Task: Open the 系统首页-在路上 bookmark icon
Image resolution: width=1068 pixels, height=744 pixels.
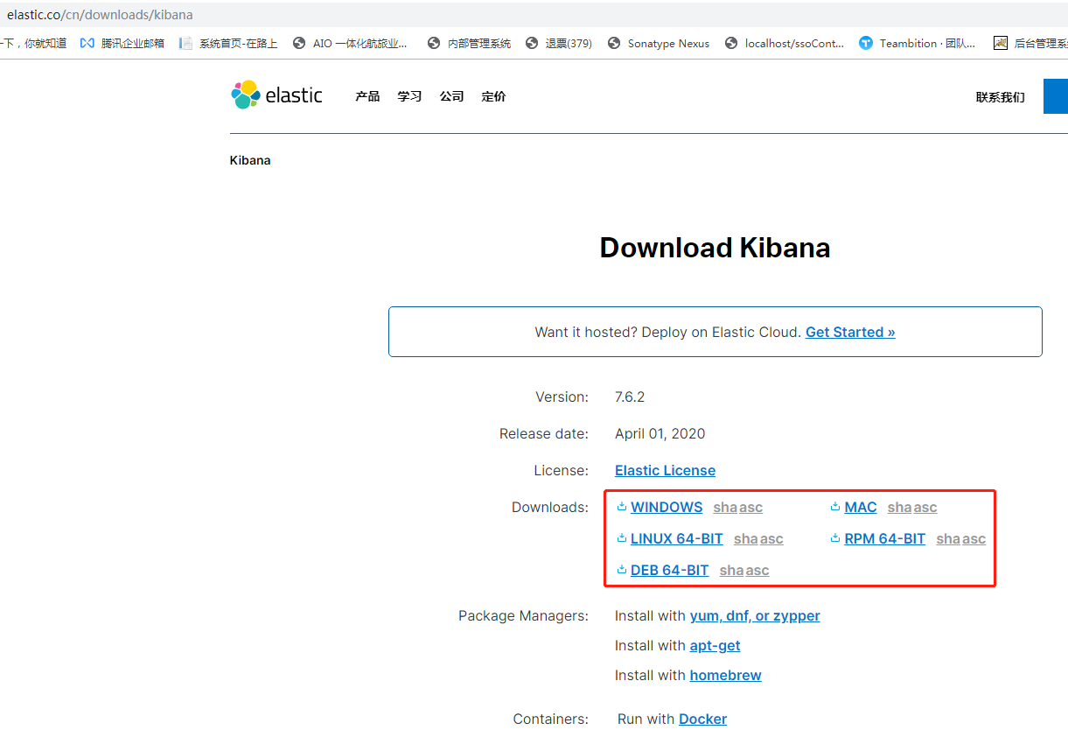Action: (x=185, y=43)
